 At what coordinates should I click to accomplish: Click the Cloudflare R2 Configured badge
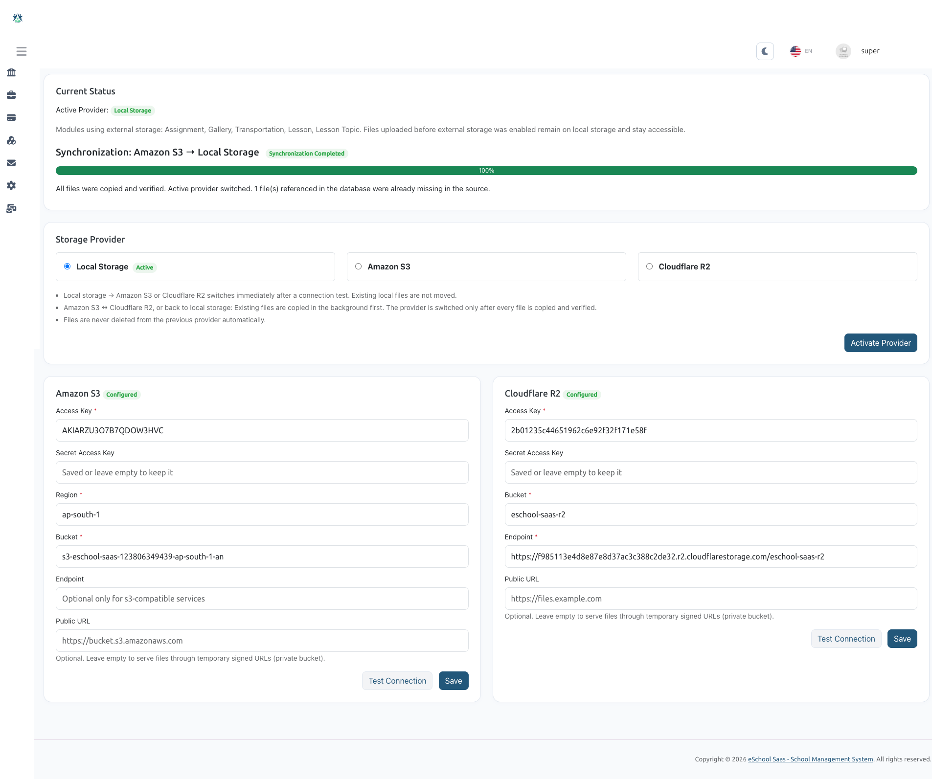click(x=582, y=395)
